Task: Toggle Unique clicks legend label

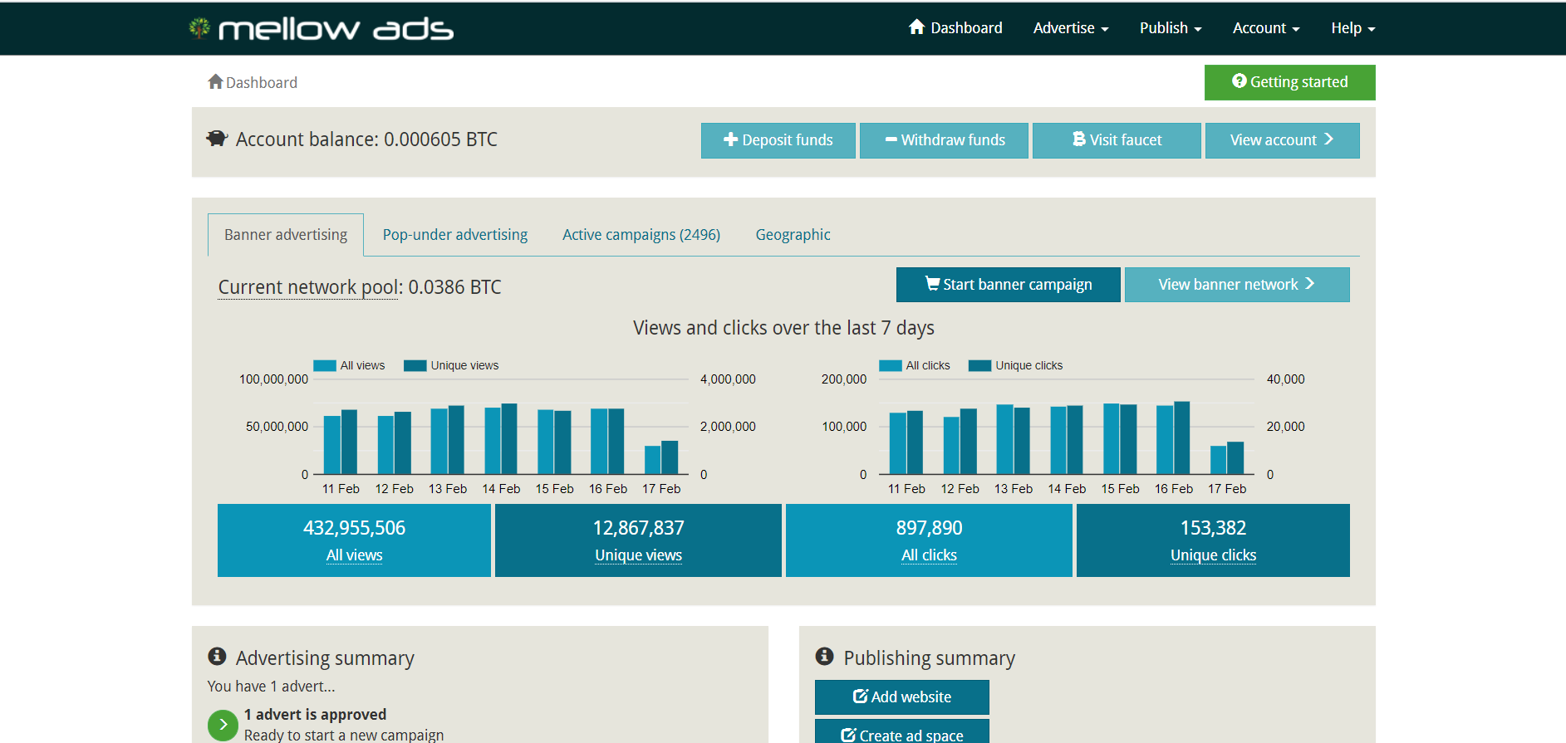Action: (x=1028, y=365)
